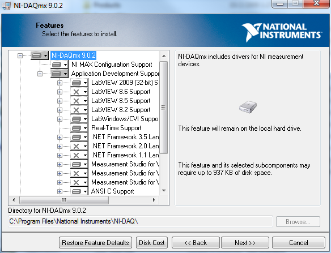Click drive install icon for ANSI C Support

point(77,191)
